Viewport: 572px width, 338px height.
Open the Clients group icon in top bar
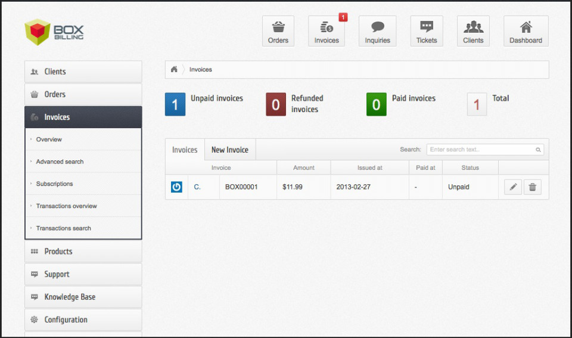click(473, 31)
